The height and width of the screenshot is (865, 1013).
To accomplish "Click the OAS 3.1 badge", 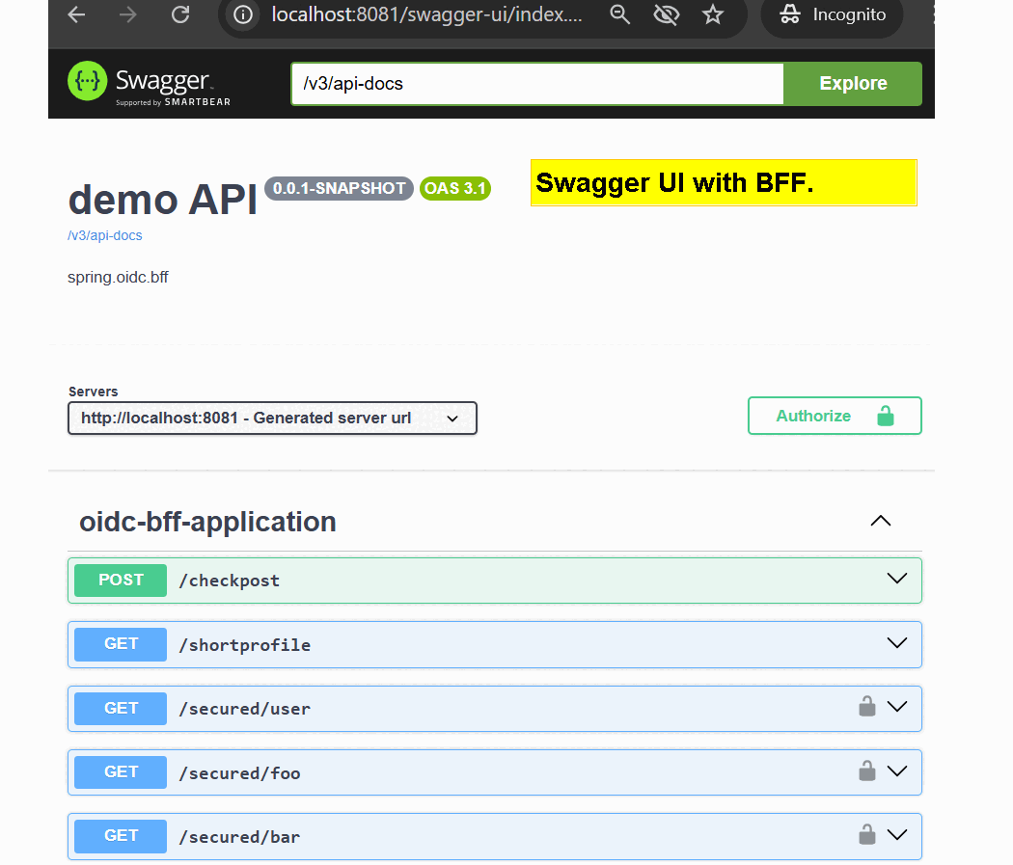I will coord(454,188).
